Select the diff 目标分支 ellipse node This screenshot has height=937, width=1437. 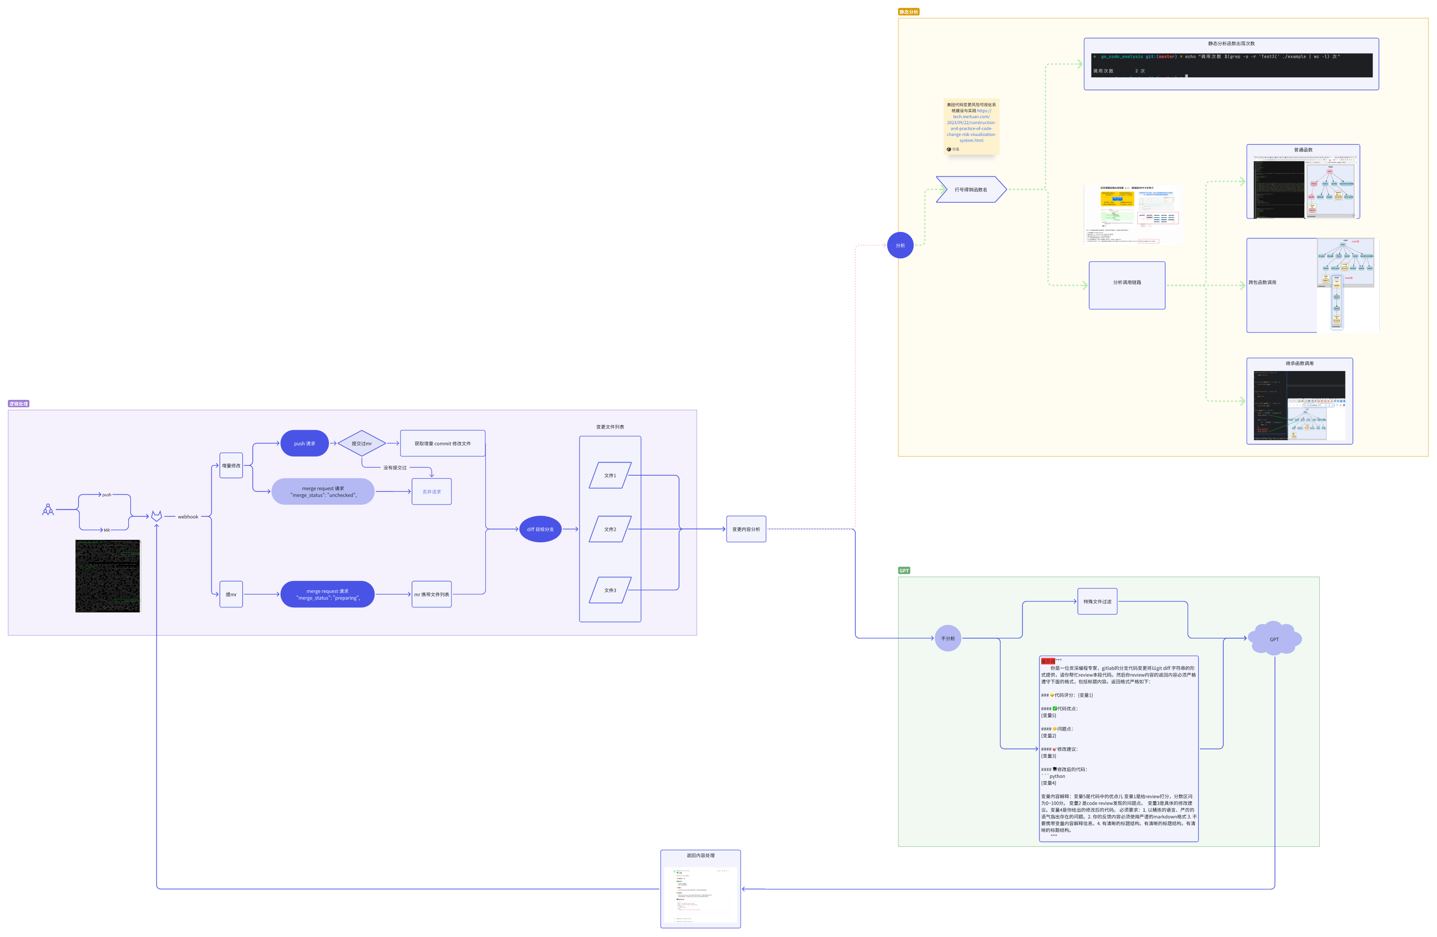[x=540, y=529]
